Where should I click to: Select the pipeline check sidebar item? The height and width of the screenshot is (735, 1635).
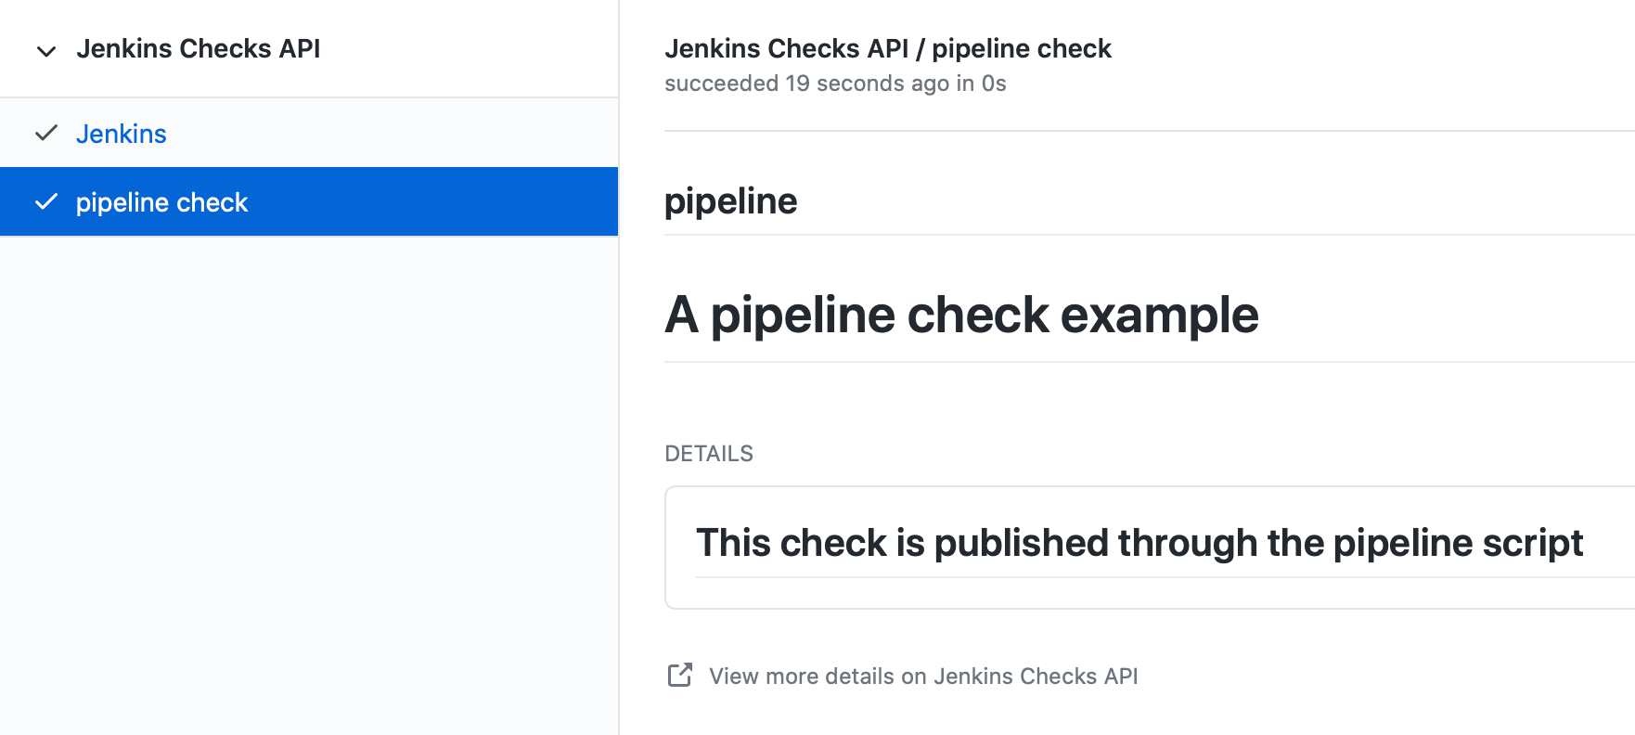coord(161,202)
